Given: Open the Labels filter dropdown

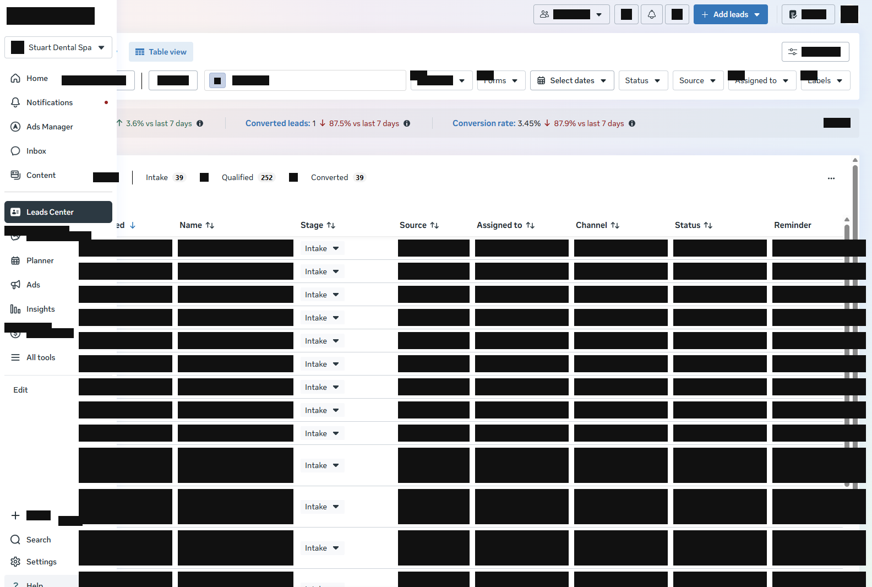Looking at the screenshot, I should pyautogui.click(x=825, y=80).
